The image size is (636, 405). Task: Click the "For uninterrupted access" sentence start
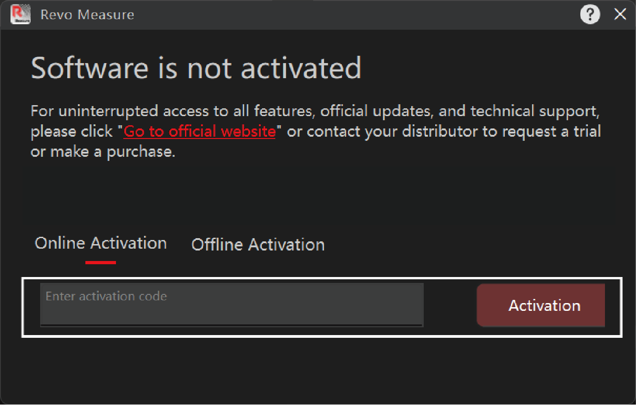pyautogui.click(x=96, y=111)
